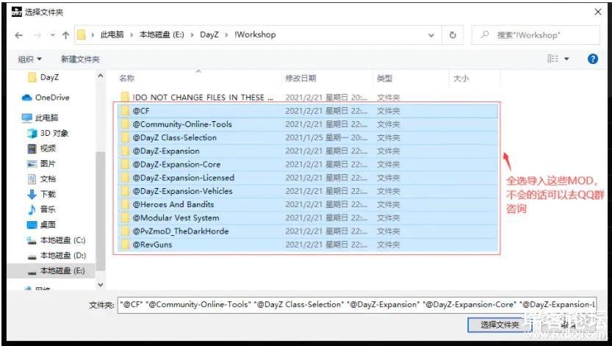Image resolution: width=612 pixels, height=346 pixels.
Task: Select the @DayZ-Expansion-Core folder
Action: (x=308, y=165)
